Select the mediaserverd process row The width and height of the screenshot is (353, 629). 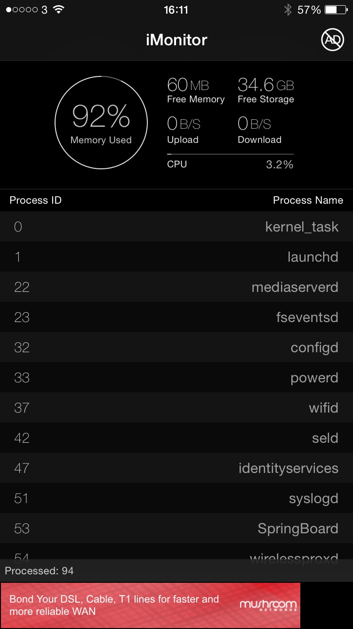click(176, 287)
